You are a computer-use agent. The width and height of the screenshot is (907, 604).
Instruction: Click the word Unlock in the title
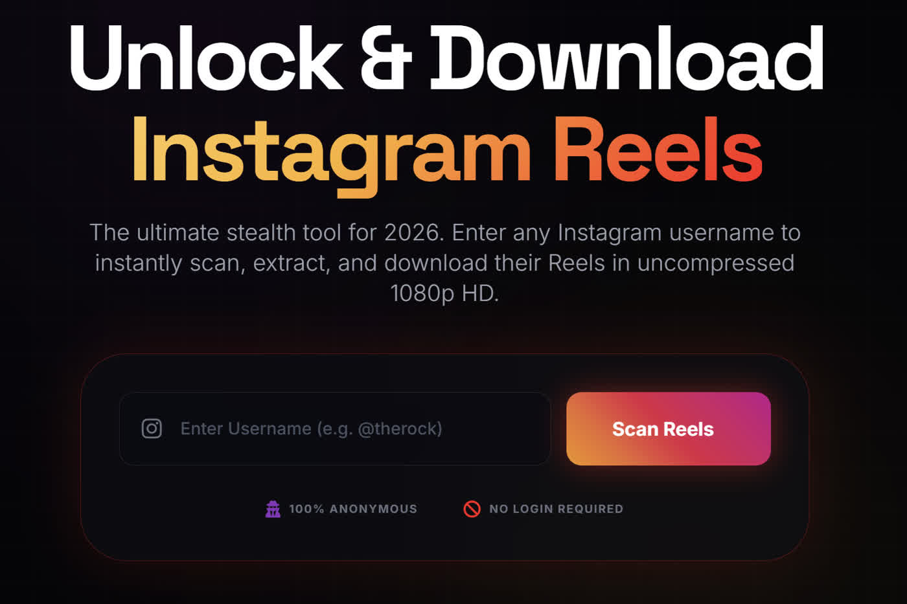click(x=206, y=58)
